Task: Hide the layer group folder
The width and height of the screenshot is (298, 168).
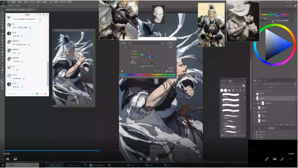Action: pos(254,112)
